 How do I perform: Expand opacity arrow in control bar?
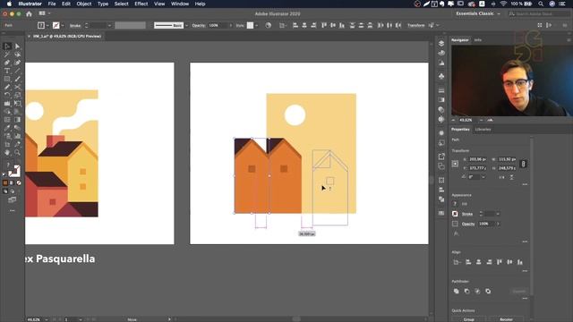(230, 25)
